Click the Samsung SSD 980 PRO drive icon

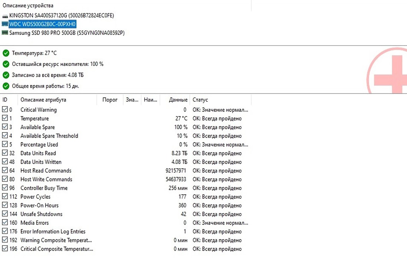tap(5, 33)
